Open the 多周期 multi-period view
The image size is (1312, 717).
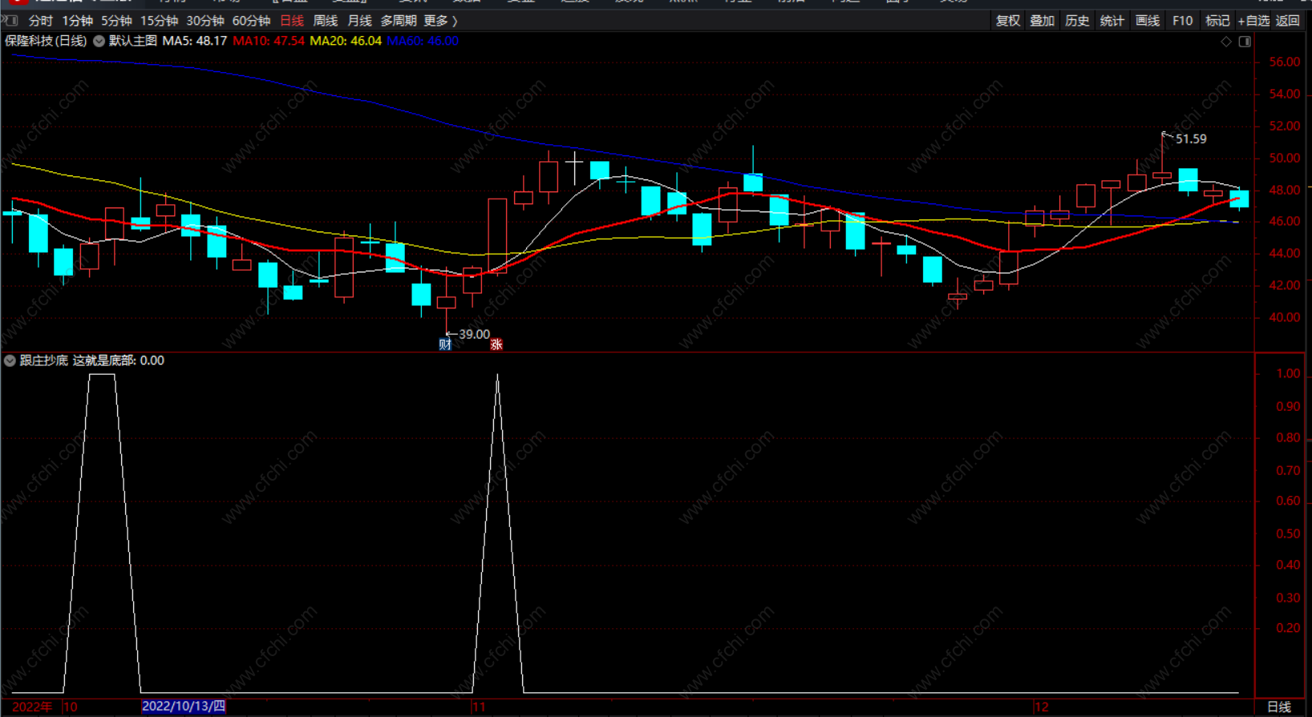point(399,21)
